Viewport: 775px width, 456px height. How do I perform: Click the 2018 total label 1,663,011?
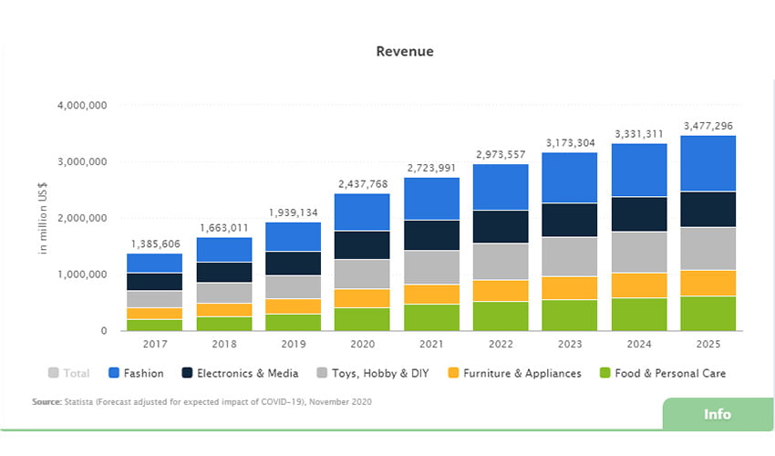[224, 228]
